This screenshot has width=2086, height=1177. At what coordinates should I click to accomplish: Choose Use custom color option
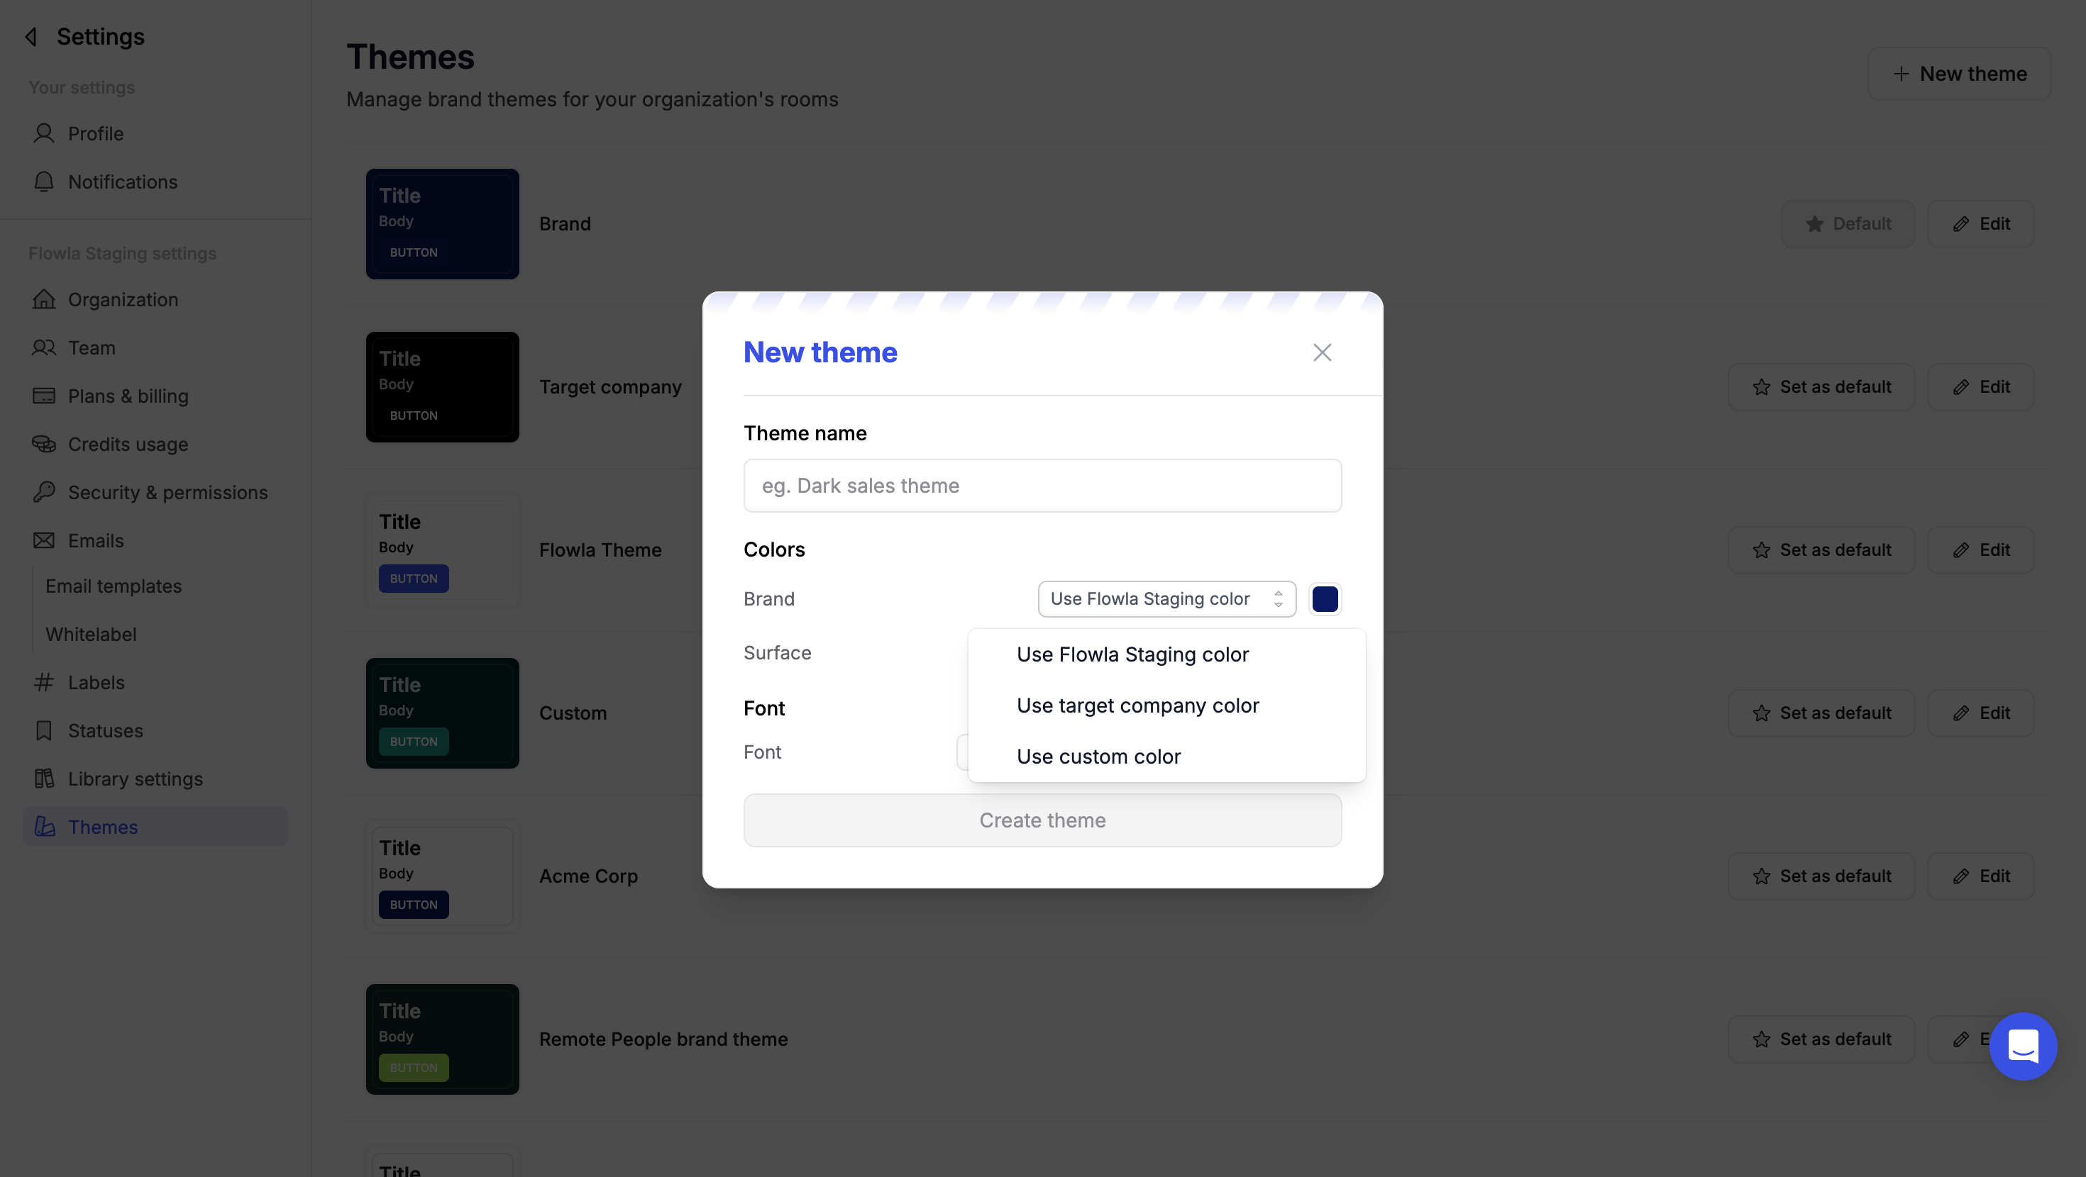click(x=1166, y=756)
